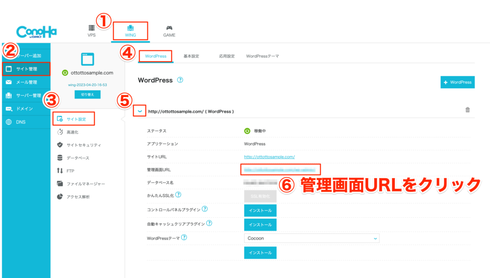Open the Cocoon theme dropdown
Screen dimensions: 490x278
312,238
